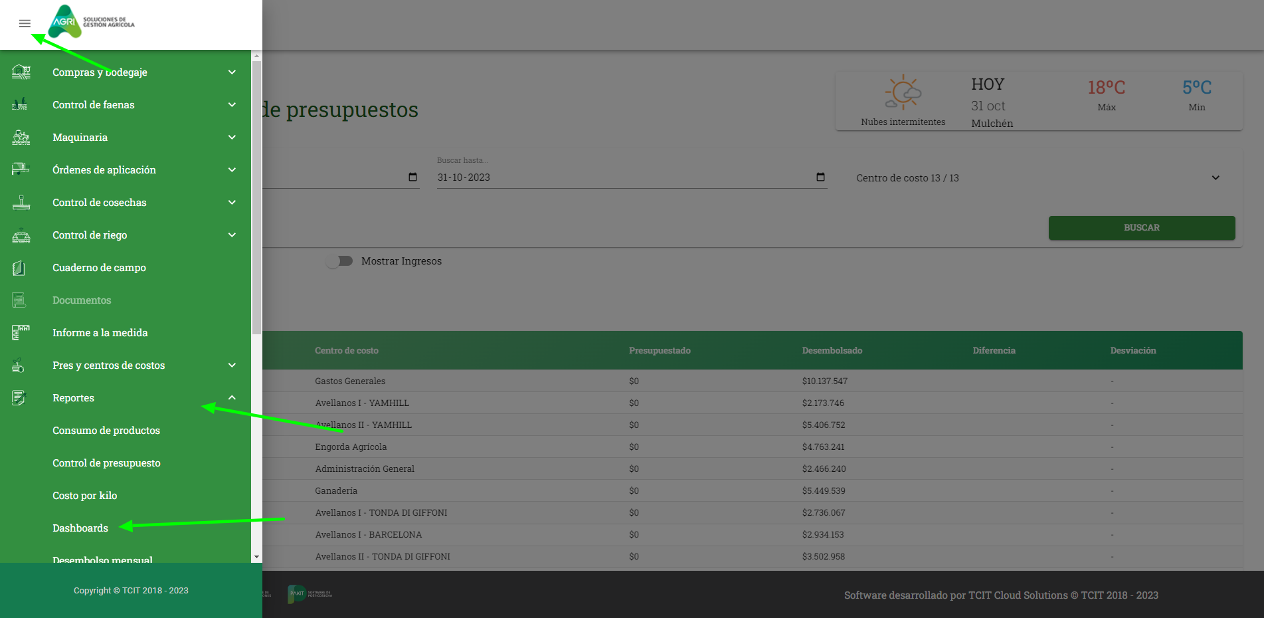This screenshot has width=1264, height=618.
Task: Click the 5ºC minimum temperature
Action: point(1197,87)
